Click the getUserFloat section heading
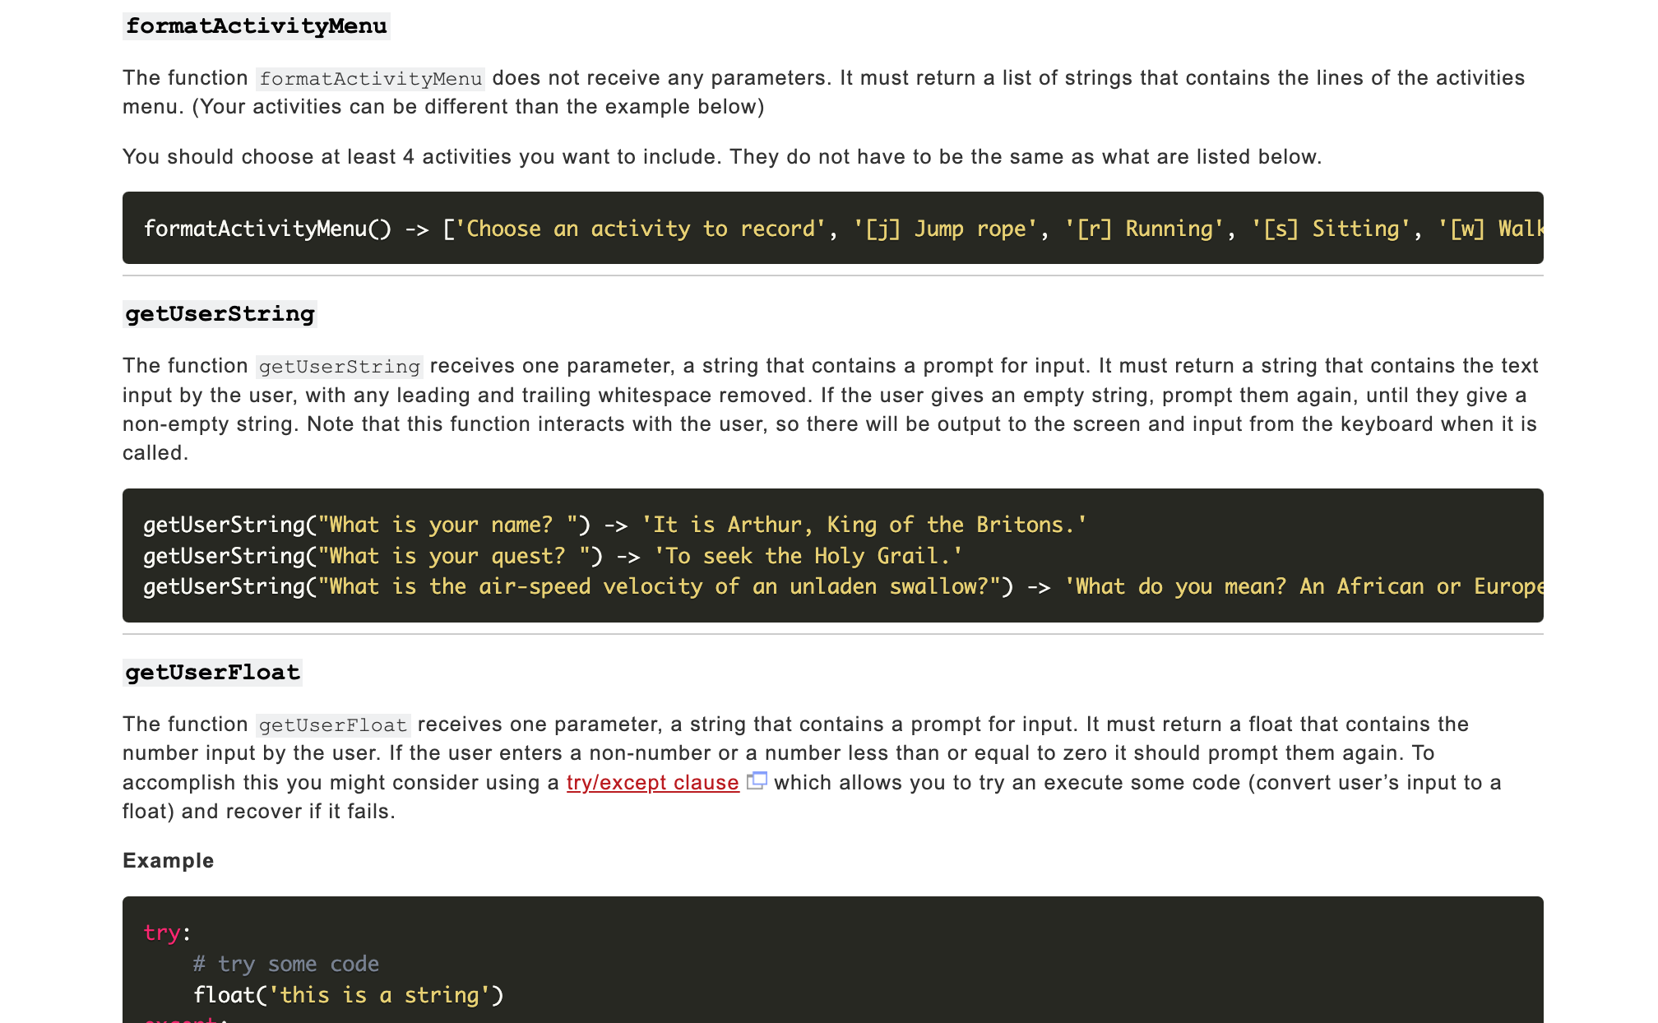The height and width of the screenshot is (1023, 1658). click(x=212, y=673)
